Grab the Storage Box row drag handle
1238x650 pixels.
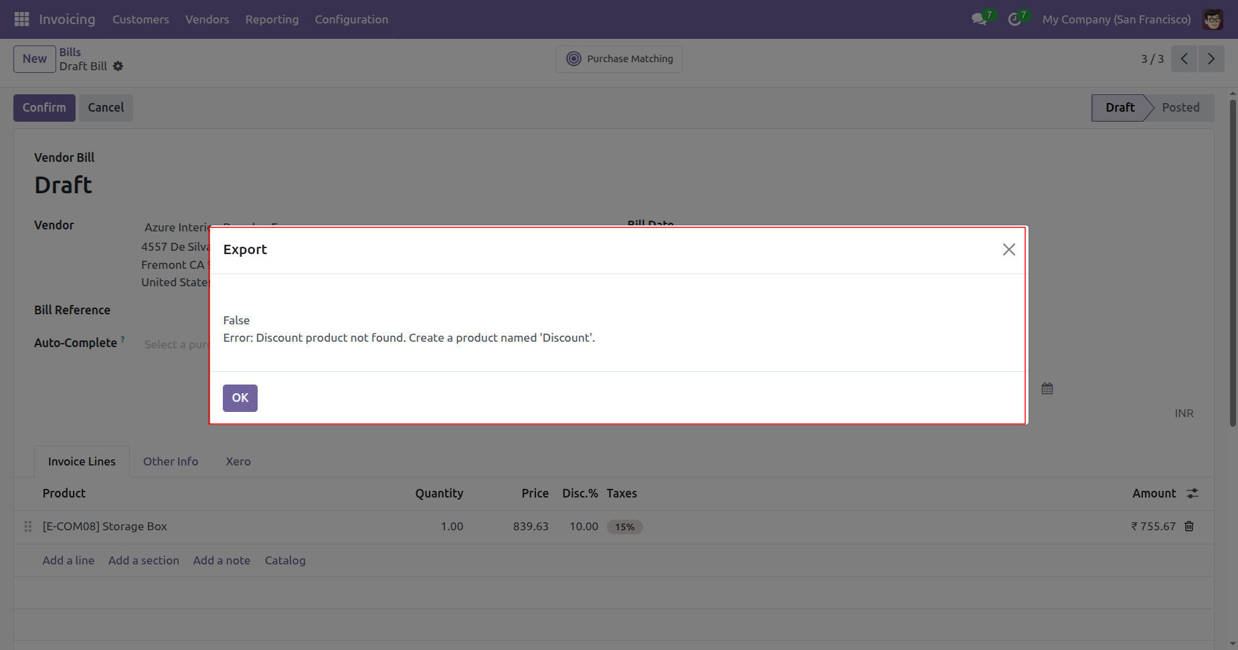tap(28, 527)
